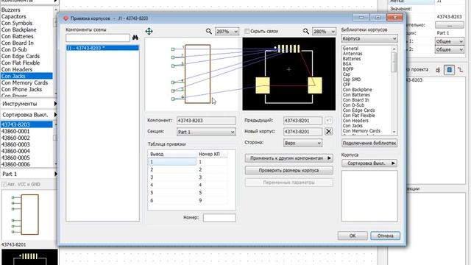
Task: Select the BQFP footprint library
Action: [348, 68]
